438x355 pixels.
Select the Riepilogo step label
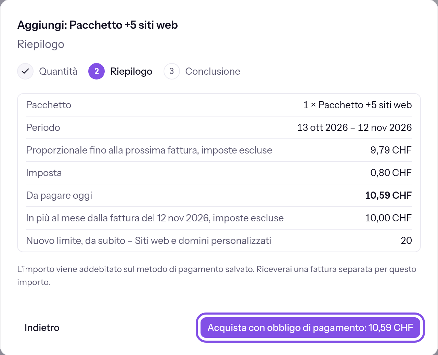(x=131, y=71)
